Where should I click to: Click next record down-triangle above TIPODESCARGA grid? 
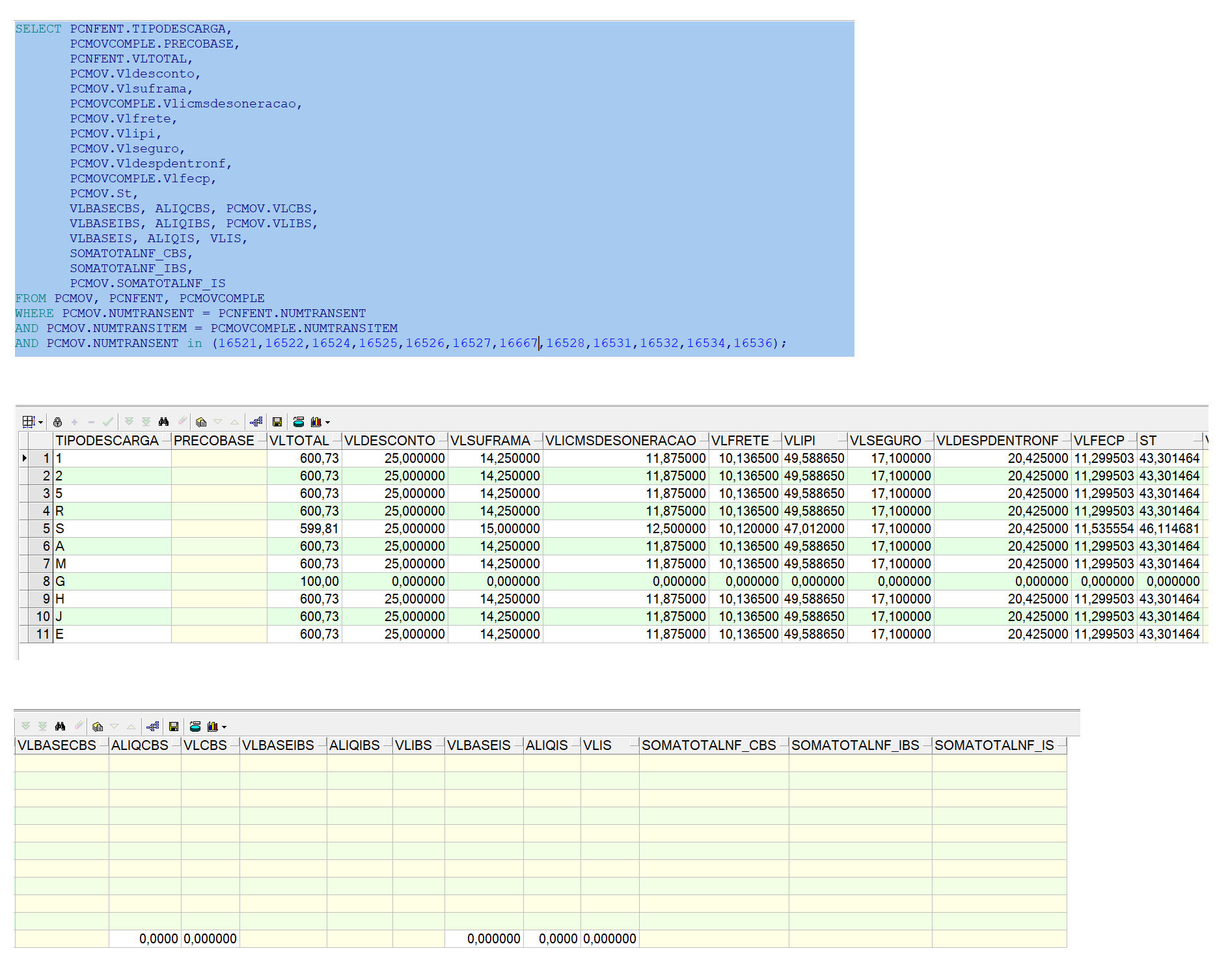[218, 422]
